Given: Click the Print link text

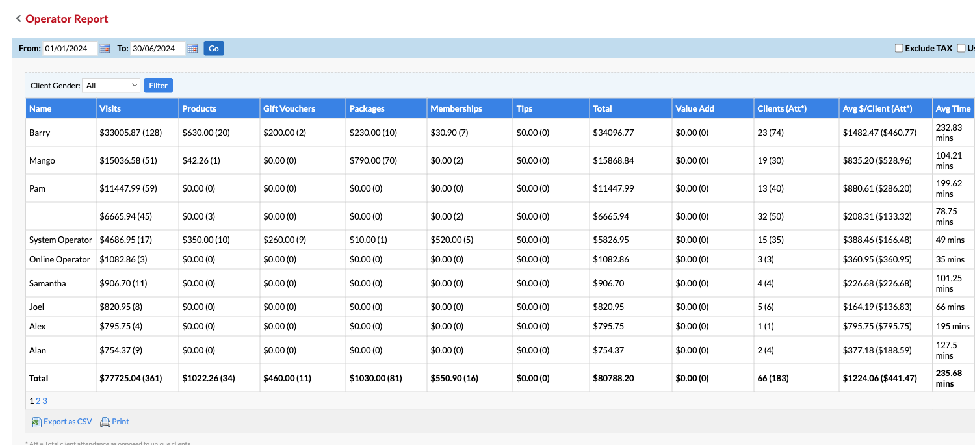Looking at the screenshot, I should pyautogui.click(x=120, y=422).
